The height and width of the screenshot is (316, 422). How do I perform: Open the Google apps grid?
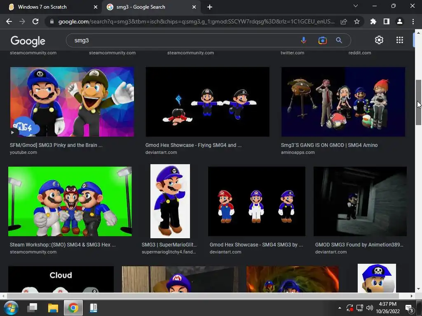click(x=400, y=40)
